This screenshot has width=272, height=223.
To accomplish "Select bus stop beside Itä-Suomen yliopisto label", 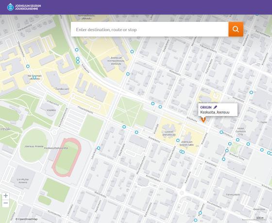I will 34,77.
